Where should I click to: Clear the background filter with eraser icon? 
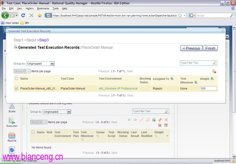(x=166, y=111)
